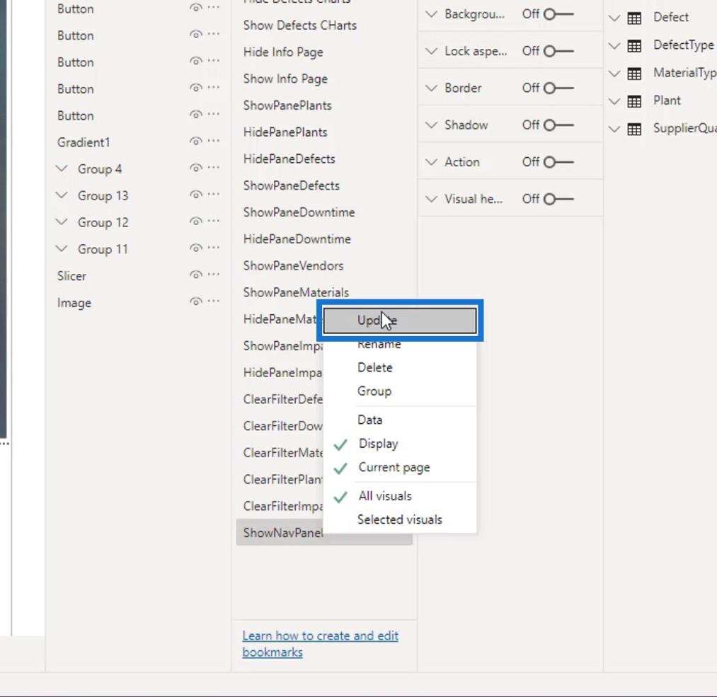
Task: Expand Group 13 in Selection pane
Action: [62, 195]
